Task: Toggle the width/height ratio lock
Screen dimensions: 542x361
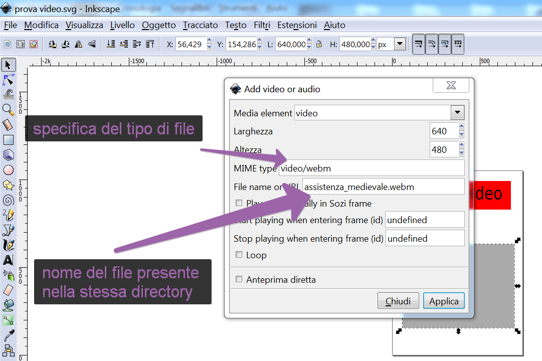Action: (319, 44)
